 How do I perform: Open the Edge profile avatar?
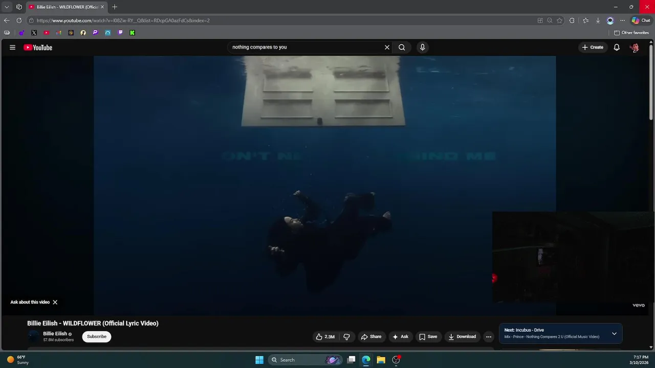click(x=610, y=20)
